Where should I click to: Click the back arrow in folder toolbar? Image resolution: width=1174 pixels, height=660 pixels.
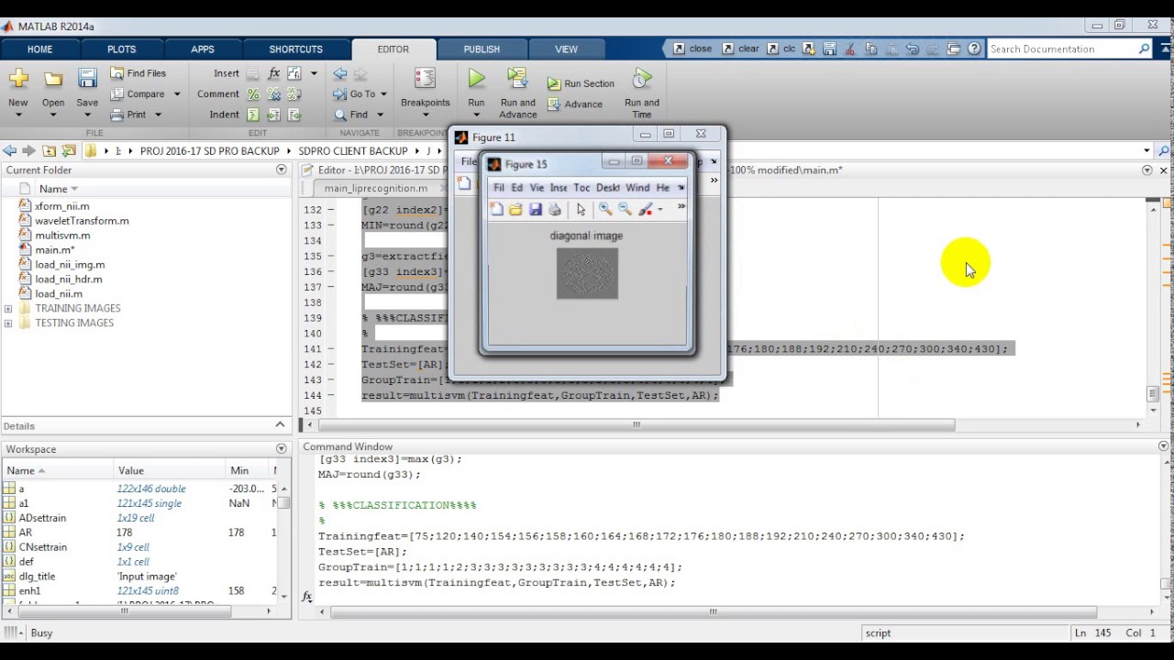[9, 150]
